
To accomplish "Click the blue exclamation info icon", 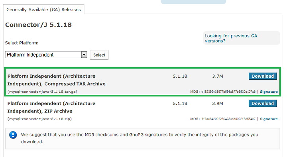I will (13, 135).
